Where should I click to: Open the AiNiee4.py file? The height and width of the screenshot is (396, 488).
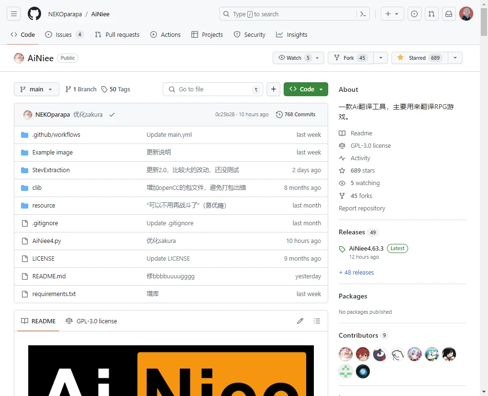47,241
